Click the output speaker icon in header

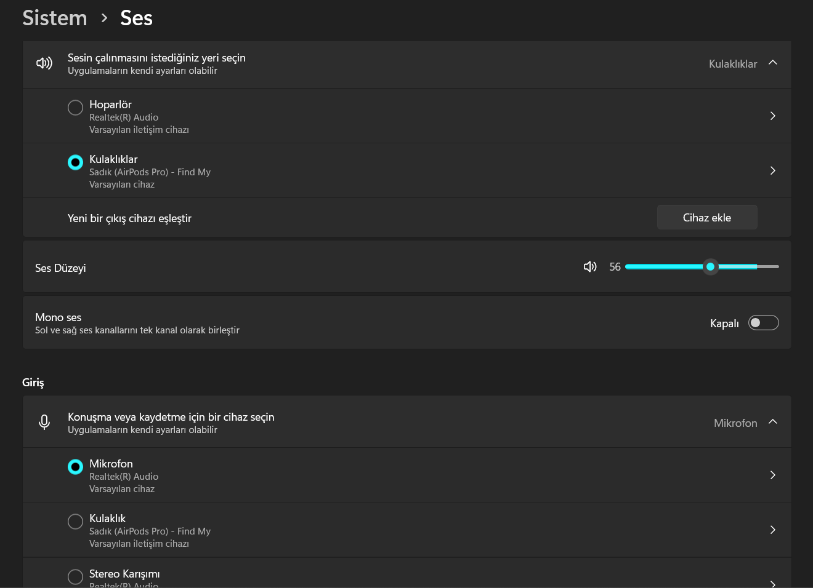44,63
